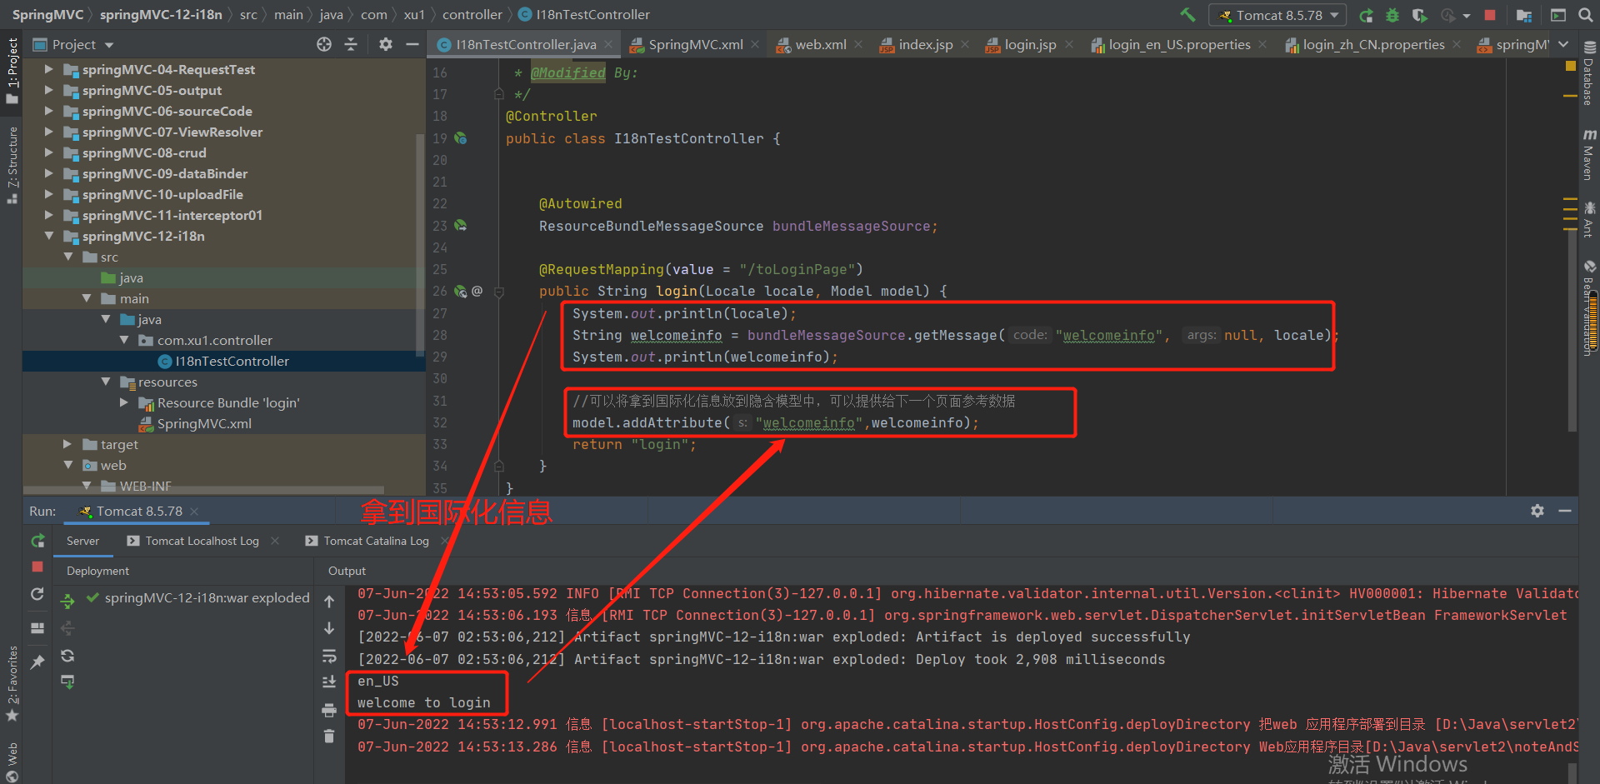Hide the Project tool window
The width and height of the screenshot is (1600, 784).
(x=412, y=44)
